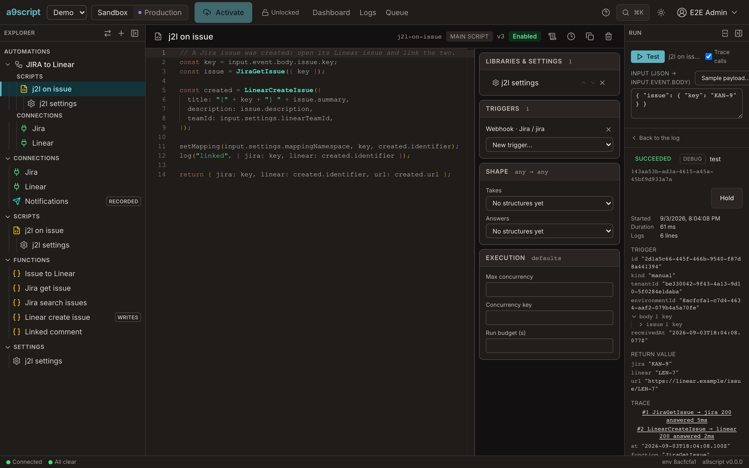Screen dimensions: 749x468
Task: Click the DEBUG badge in run result
Action: click(x=692, y=159)
